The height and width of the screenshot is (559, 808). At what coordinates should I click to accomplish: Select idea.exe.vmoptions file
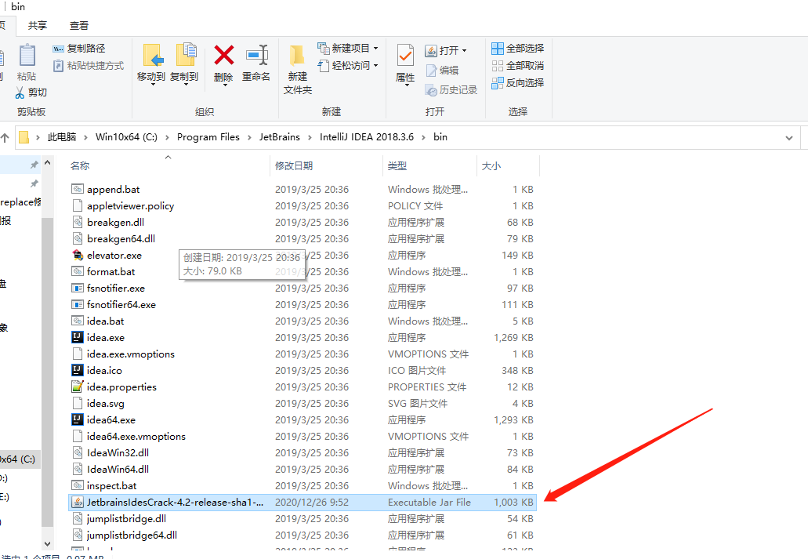tap(302, 354)
